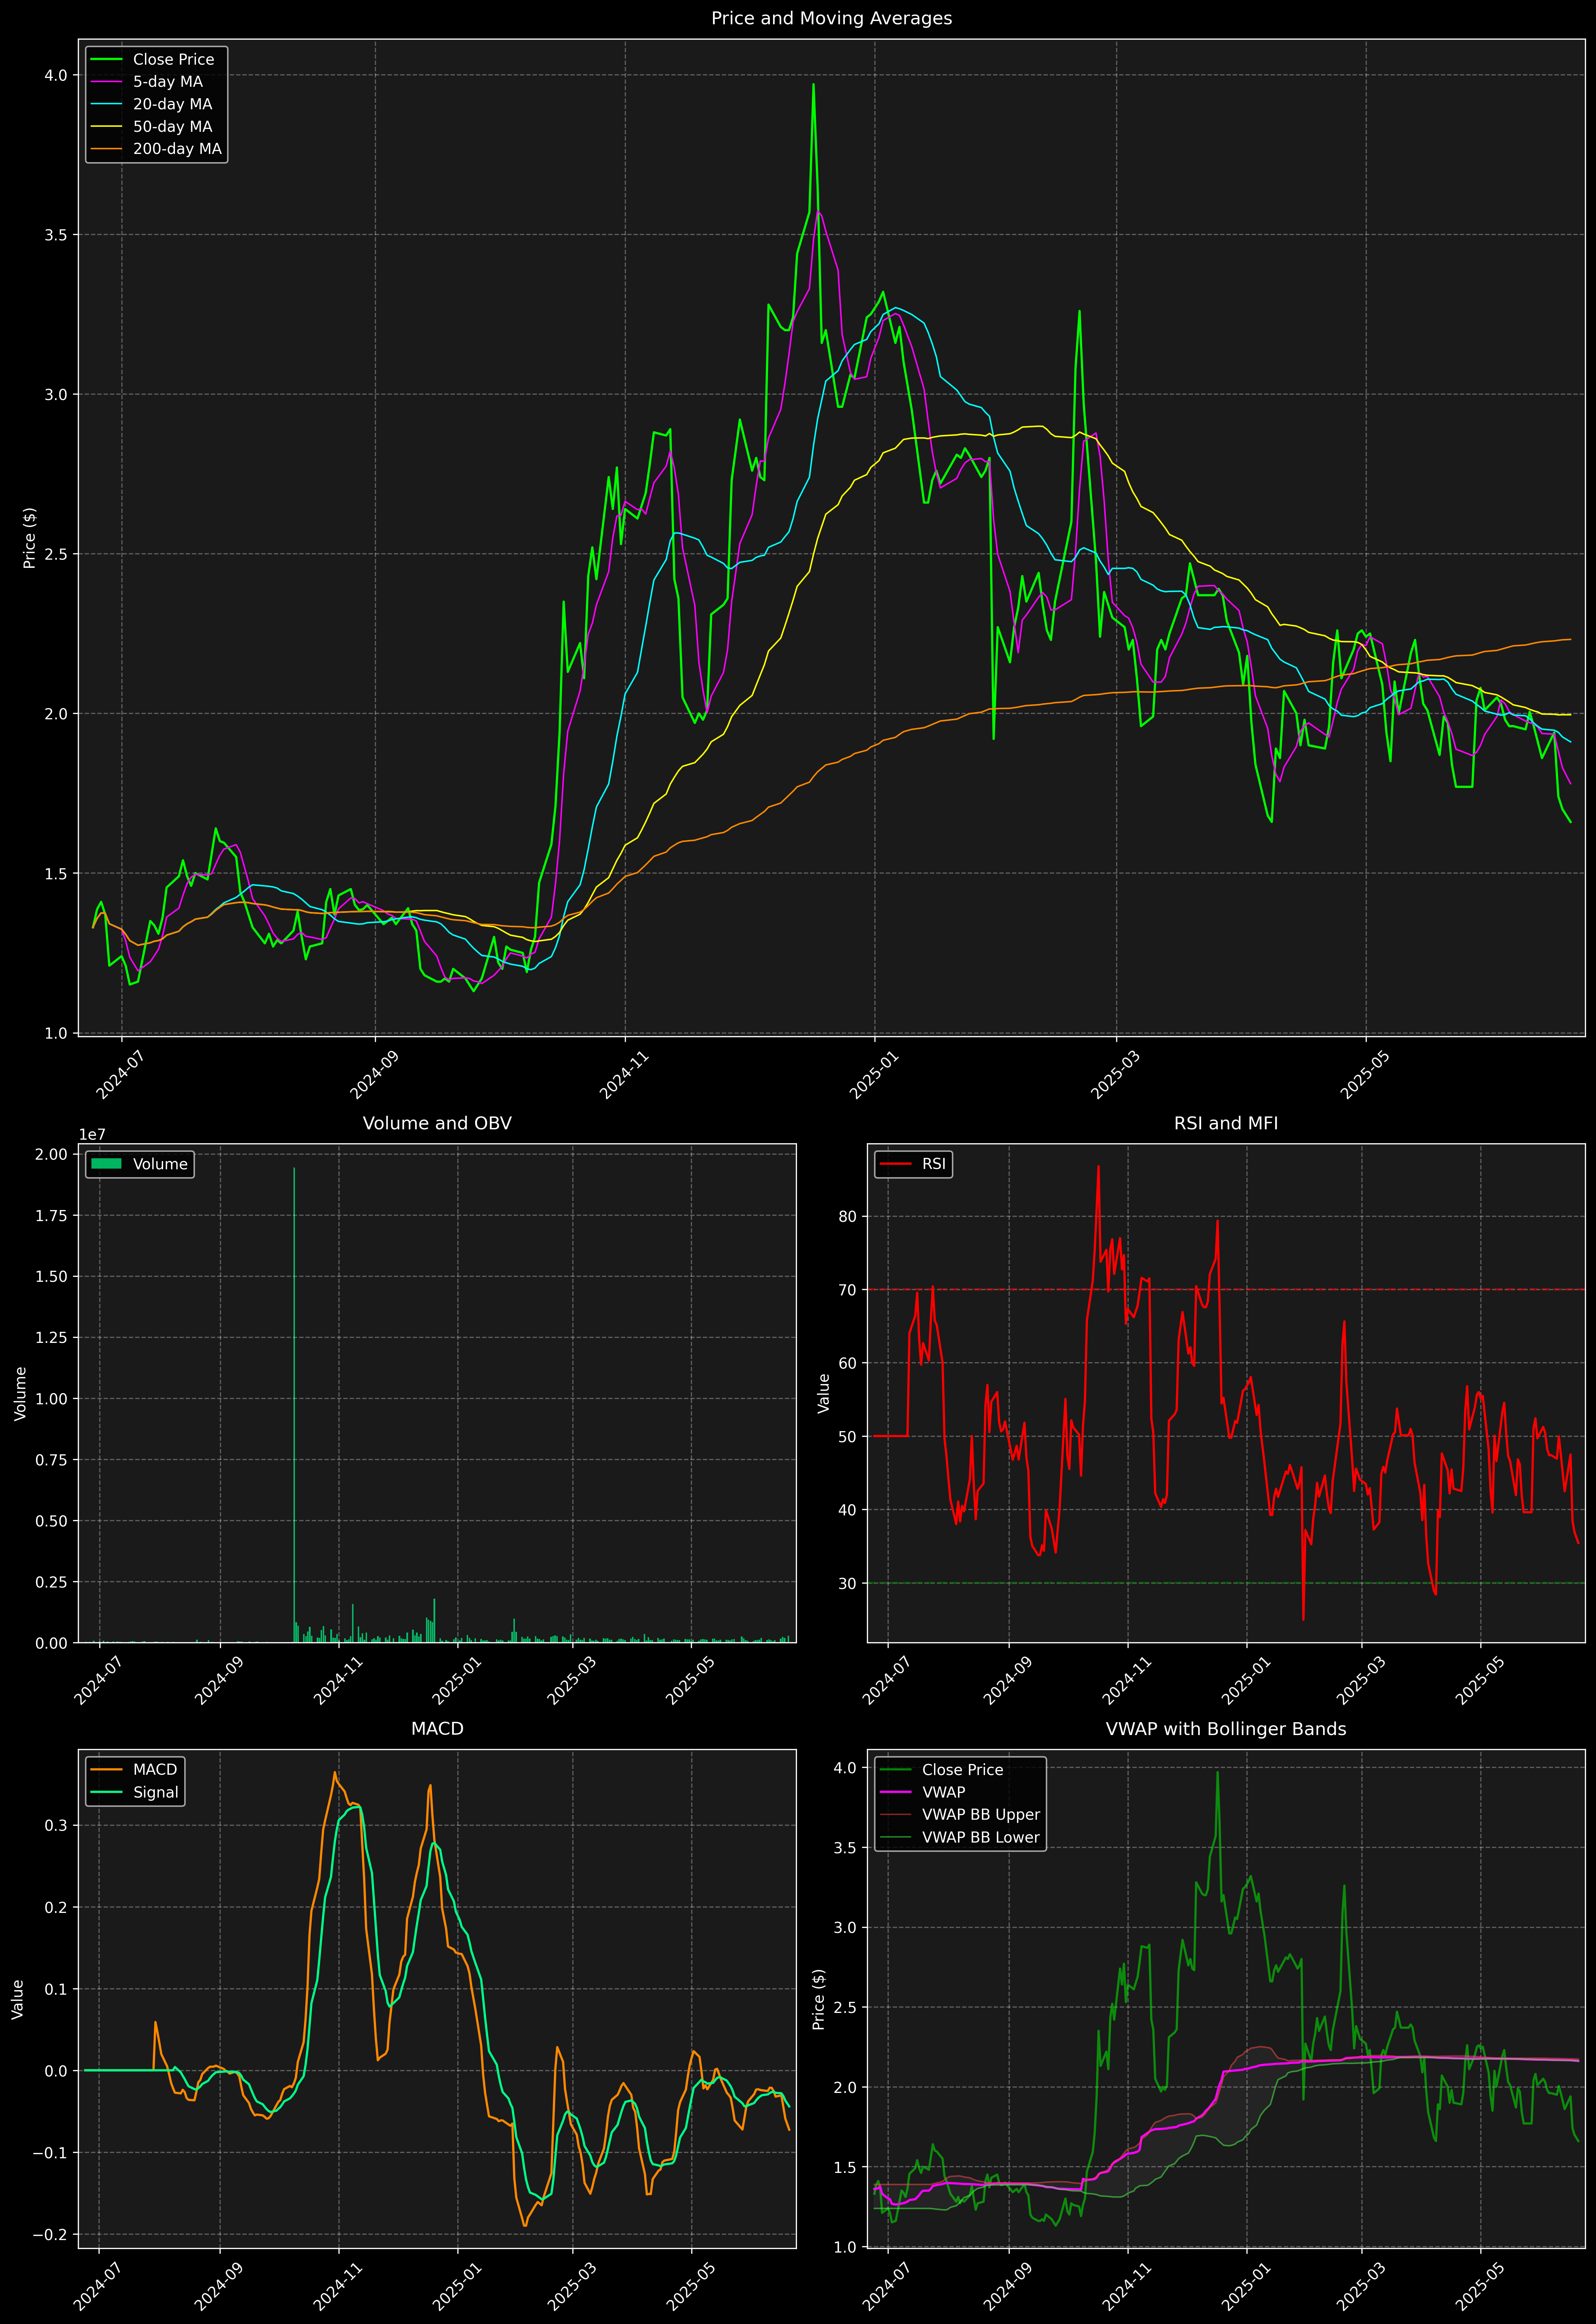Click the 'RSI and MFI' chart title
1596x2324 pixels.
pyautogui.click(x=1226, y=1123)
